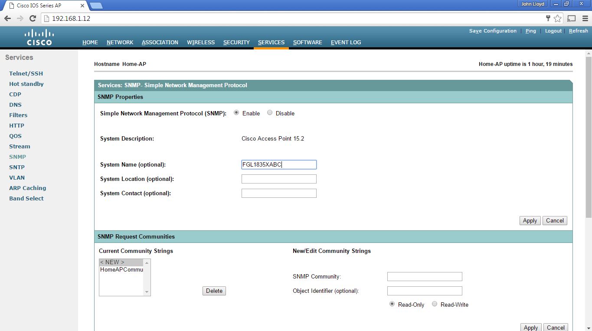Click the browser forward arrow
Image resolution: width=592 pixels, height=331 pixels.
tap(20, 18)
